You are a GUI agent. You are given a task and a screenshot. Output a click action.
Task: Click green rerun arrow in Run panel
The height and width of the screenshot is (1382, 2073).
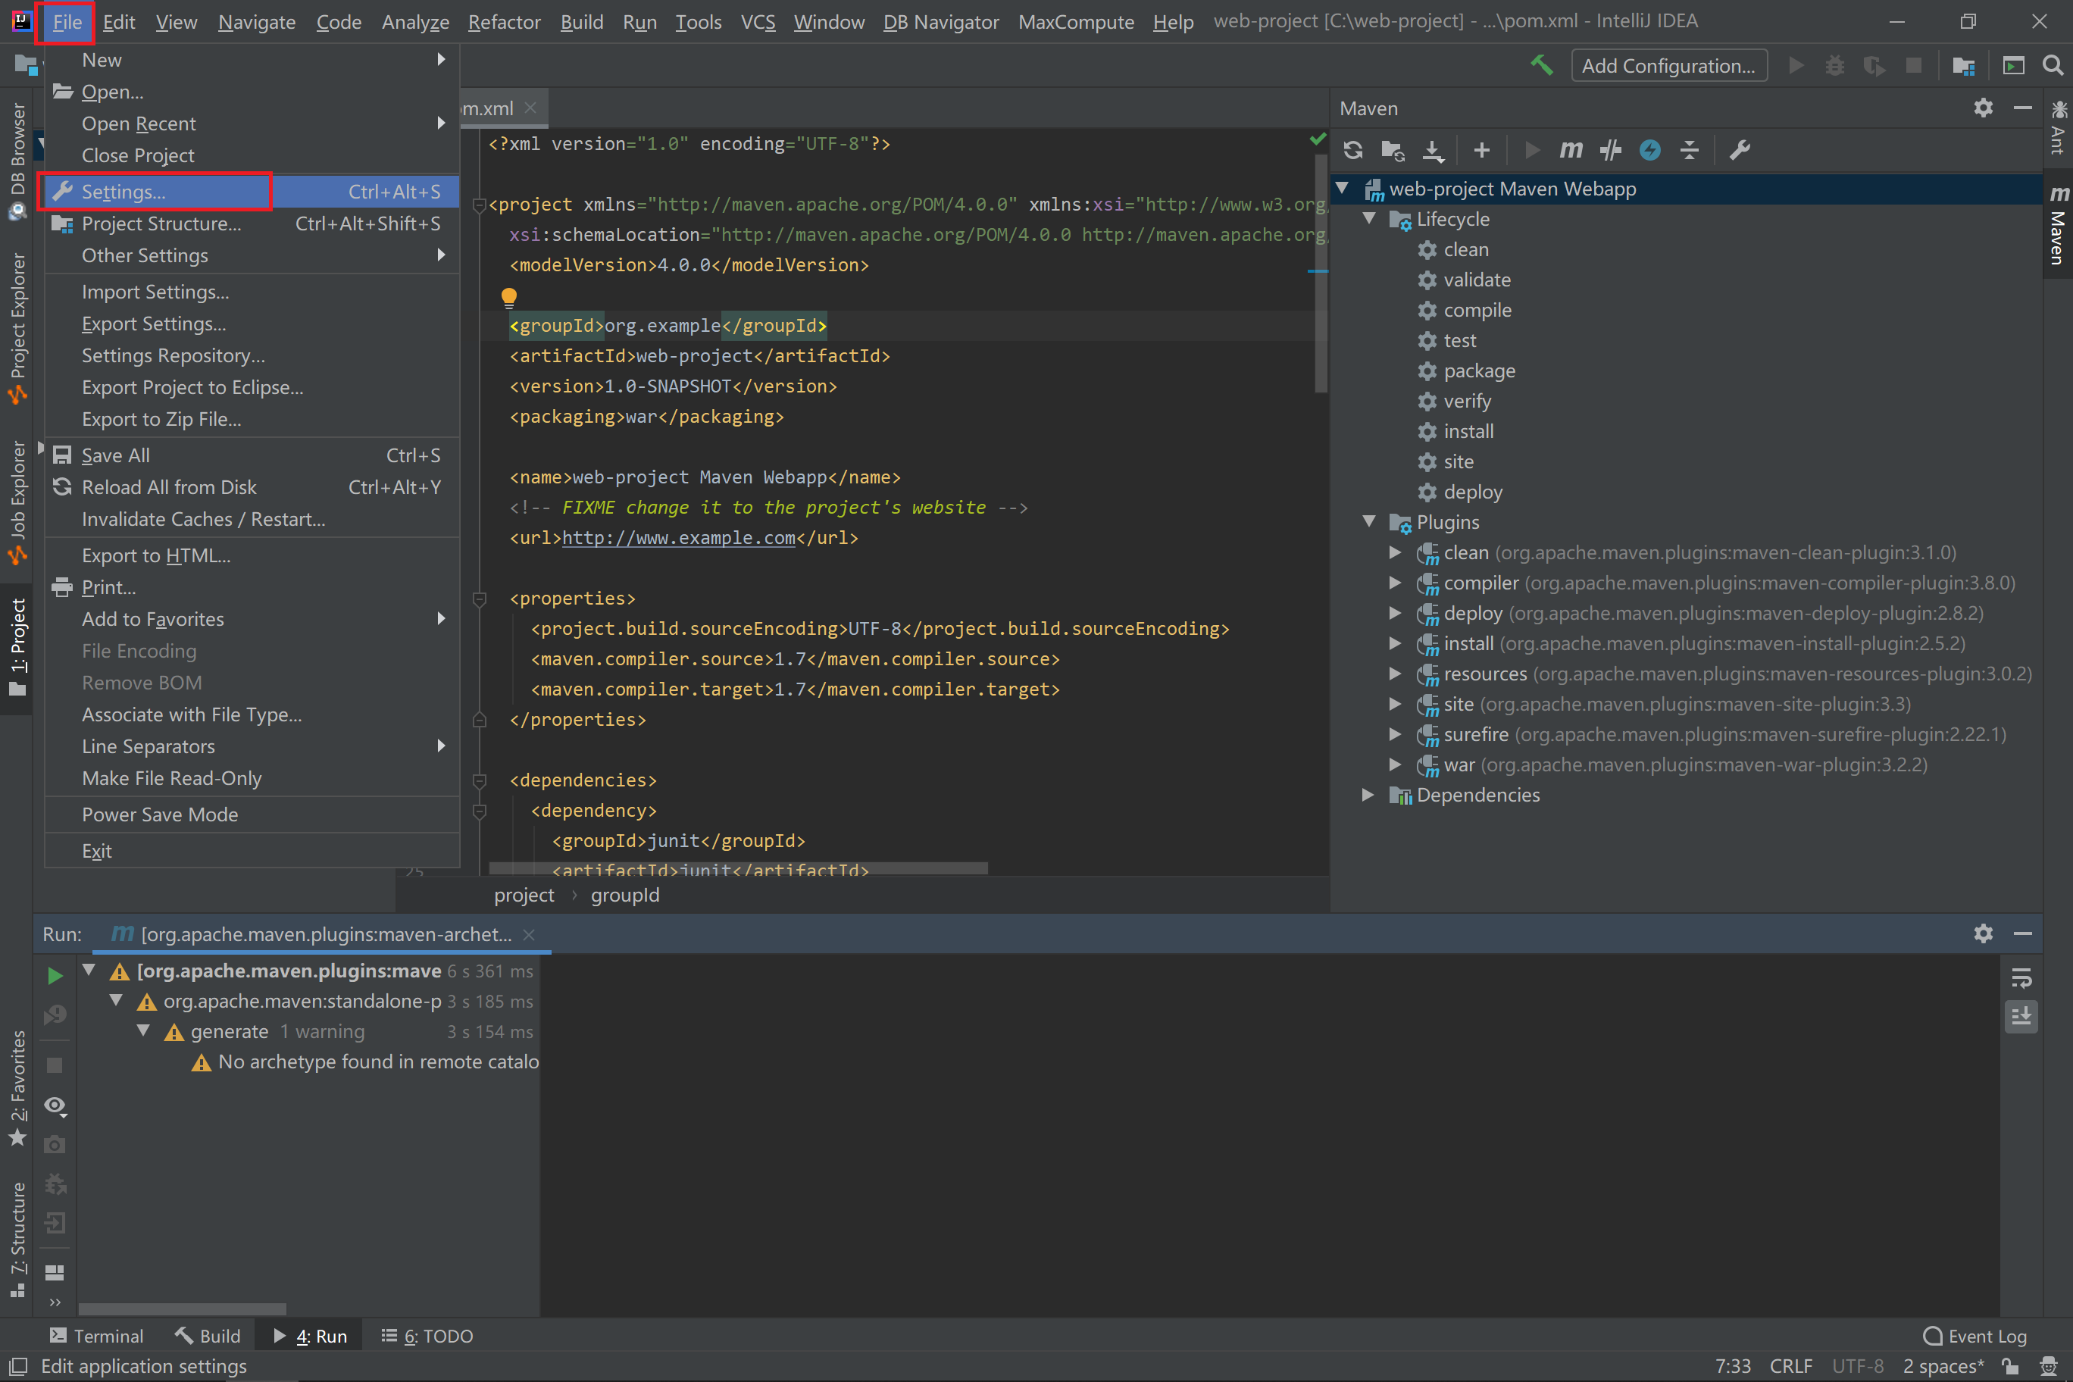click(55, 975)
